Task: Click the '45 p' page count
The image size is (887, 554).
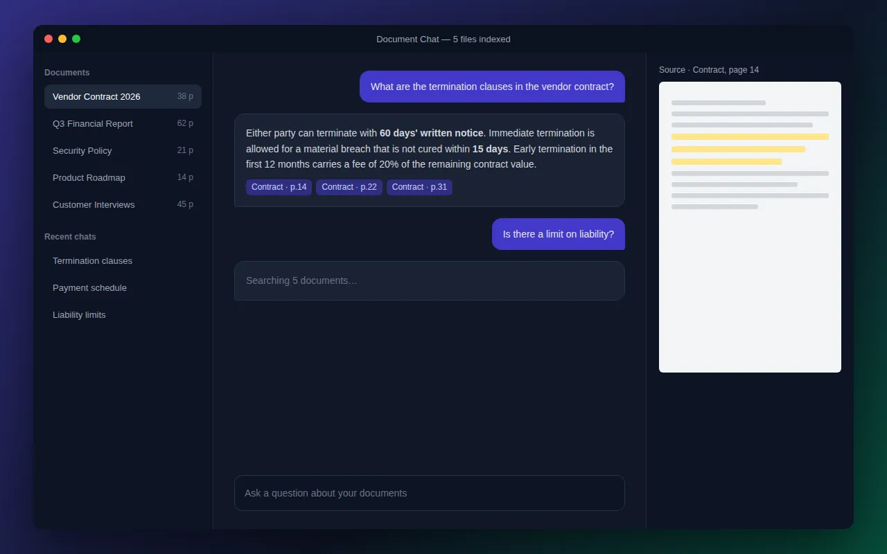Action: [x=185, y=204]
